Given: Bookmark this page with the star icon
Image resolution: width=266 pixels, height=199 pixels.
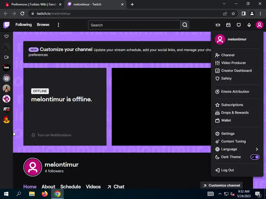Looking at the screenshot, I should coord(233,13).
